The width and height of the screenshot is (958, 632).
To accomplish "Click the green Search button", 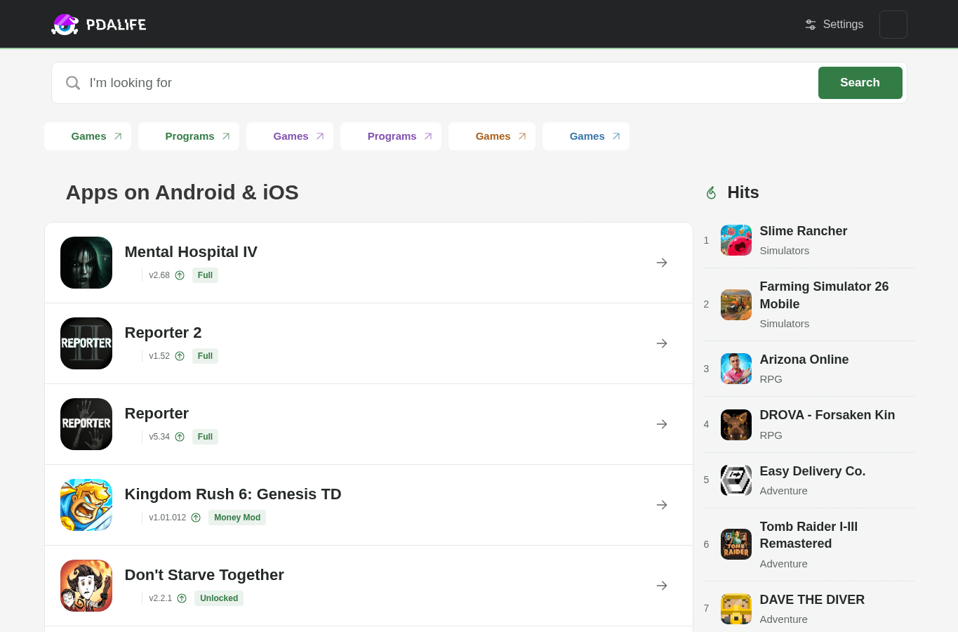I will click(860, 83).
